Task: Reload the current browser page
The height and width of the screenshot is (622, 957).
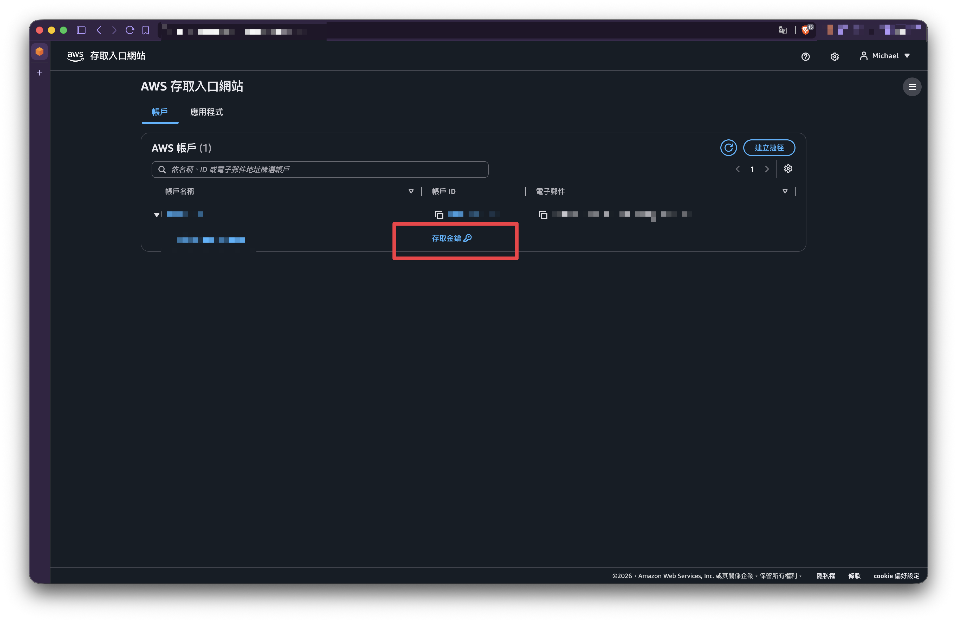Action: click(x=130, y=30)
